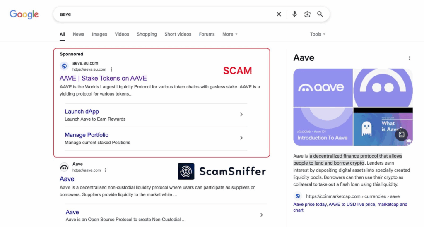Screen dimensions: 424x227
Task: Start voice search with microphone icon
Action: 294,14
